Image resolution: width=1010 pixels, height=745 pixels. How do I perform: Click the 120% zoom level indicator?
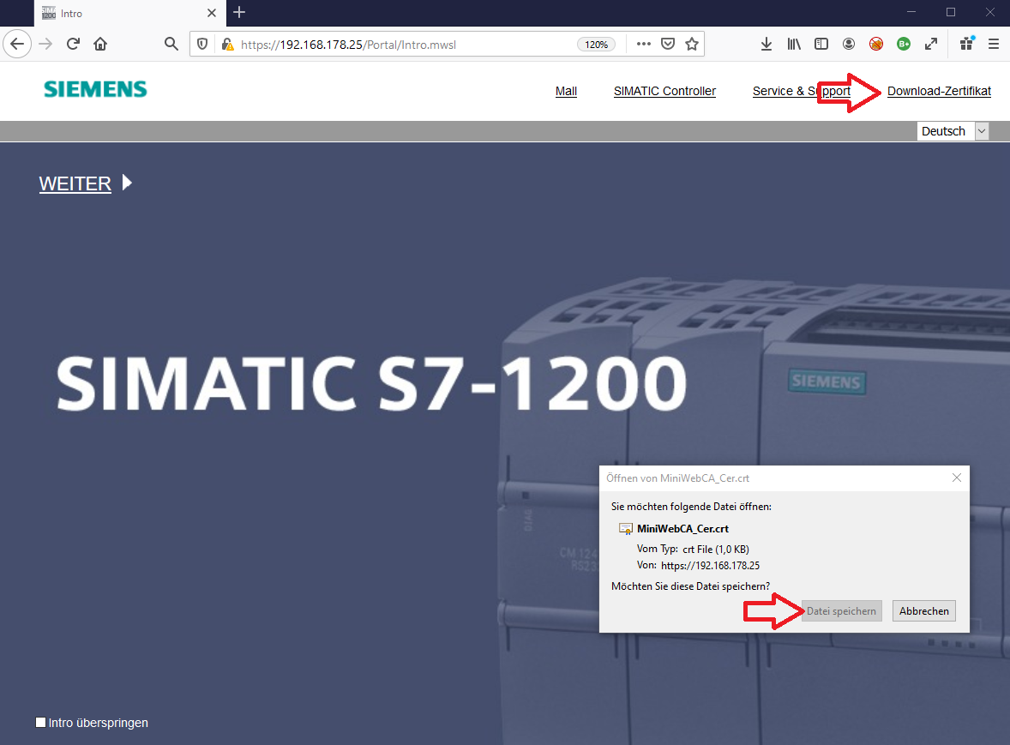(596, 45)
